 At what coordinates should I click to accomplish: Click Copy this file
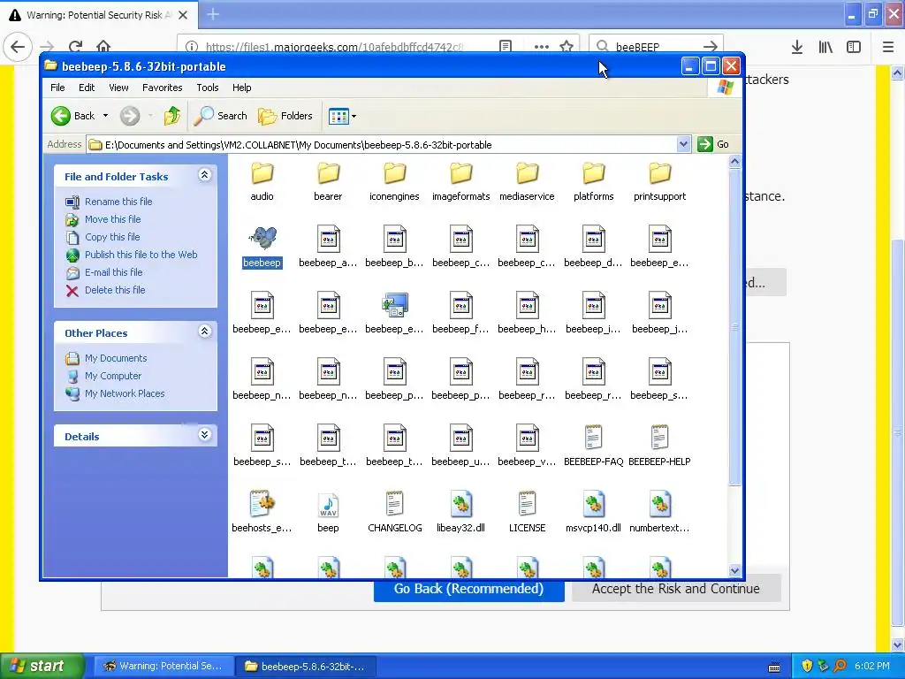click(x=112, y=237)
